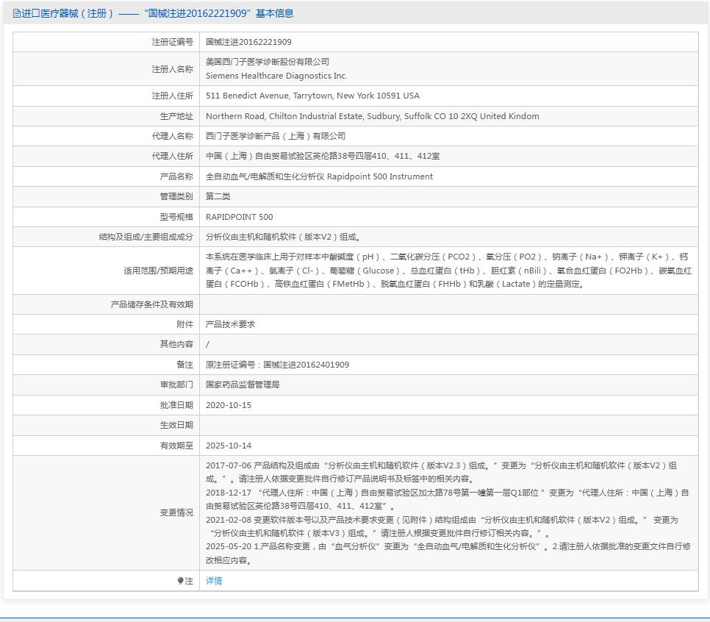Click the 备注 row label

coord(184,365)
